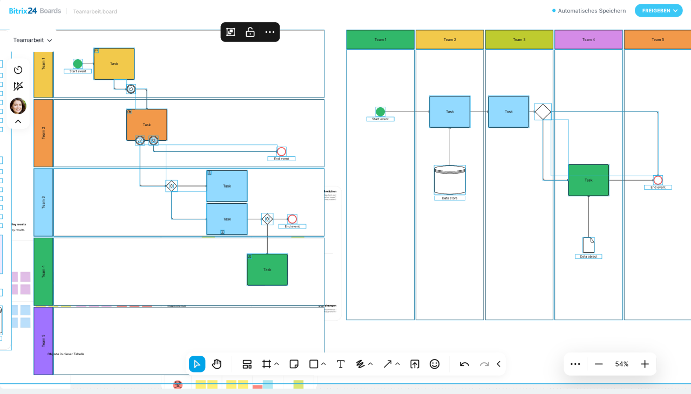Select the freehand draw tool
Viewport: 691px width, 394px height.
[x=361, y=364]
